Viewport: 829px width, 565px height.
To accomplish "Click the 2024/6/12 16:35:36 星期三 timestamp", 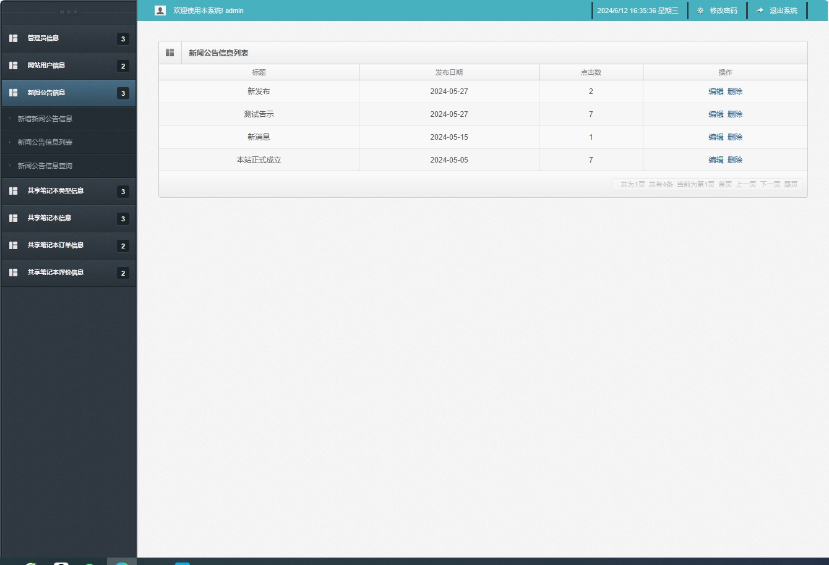I will click(x=638, y=11).
